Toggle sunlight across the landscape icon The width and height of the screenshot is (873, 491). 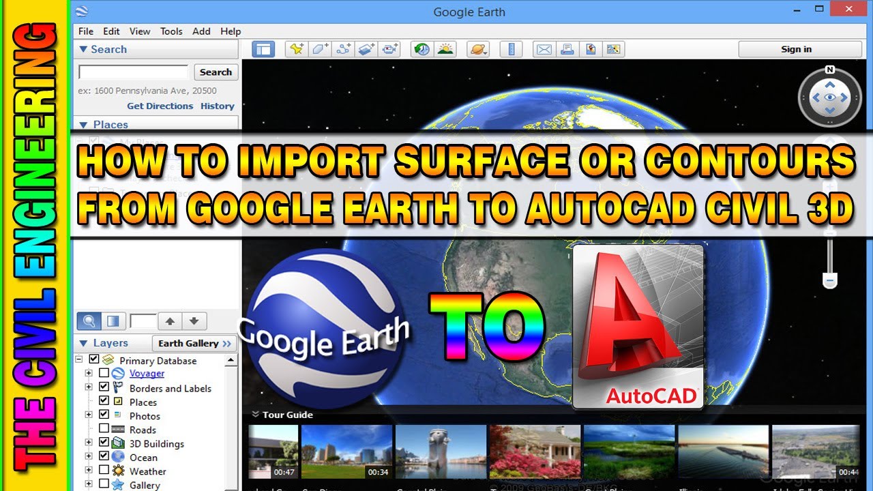tap(445, 49)
